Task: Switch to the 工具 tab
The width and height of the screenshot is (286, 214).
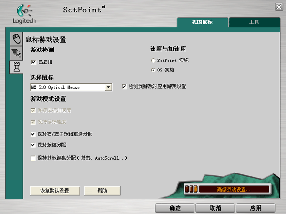Action: (254, 22)
